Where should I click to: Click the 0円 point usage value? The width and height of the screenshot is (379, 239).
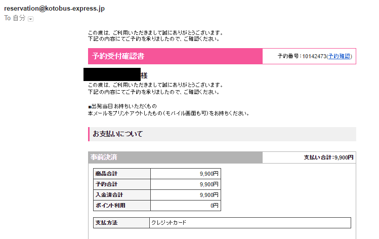coord(214,206)
